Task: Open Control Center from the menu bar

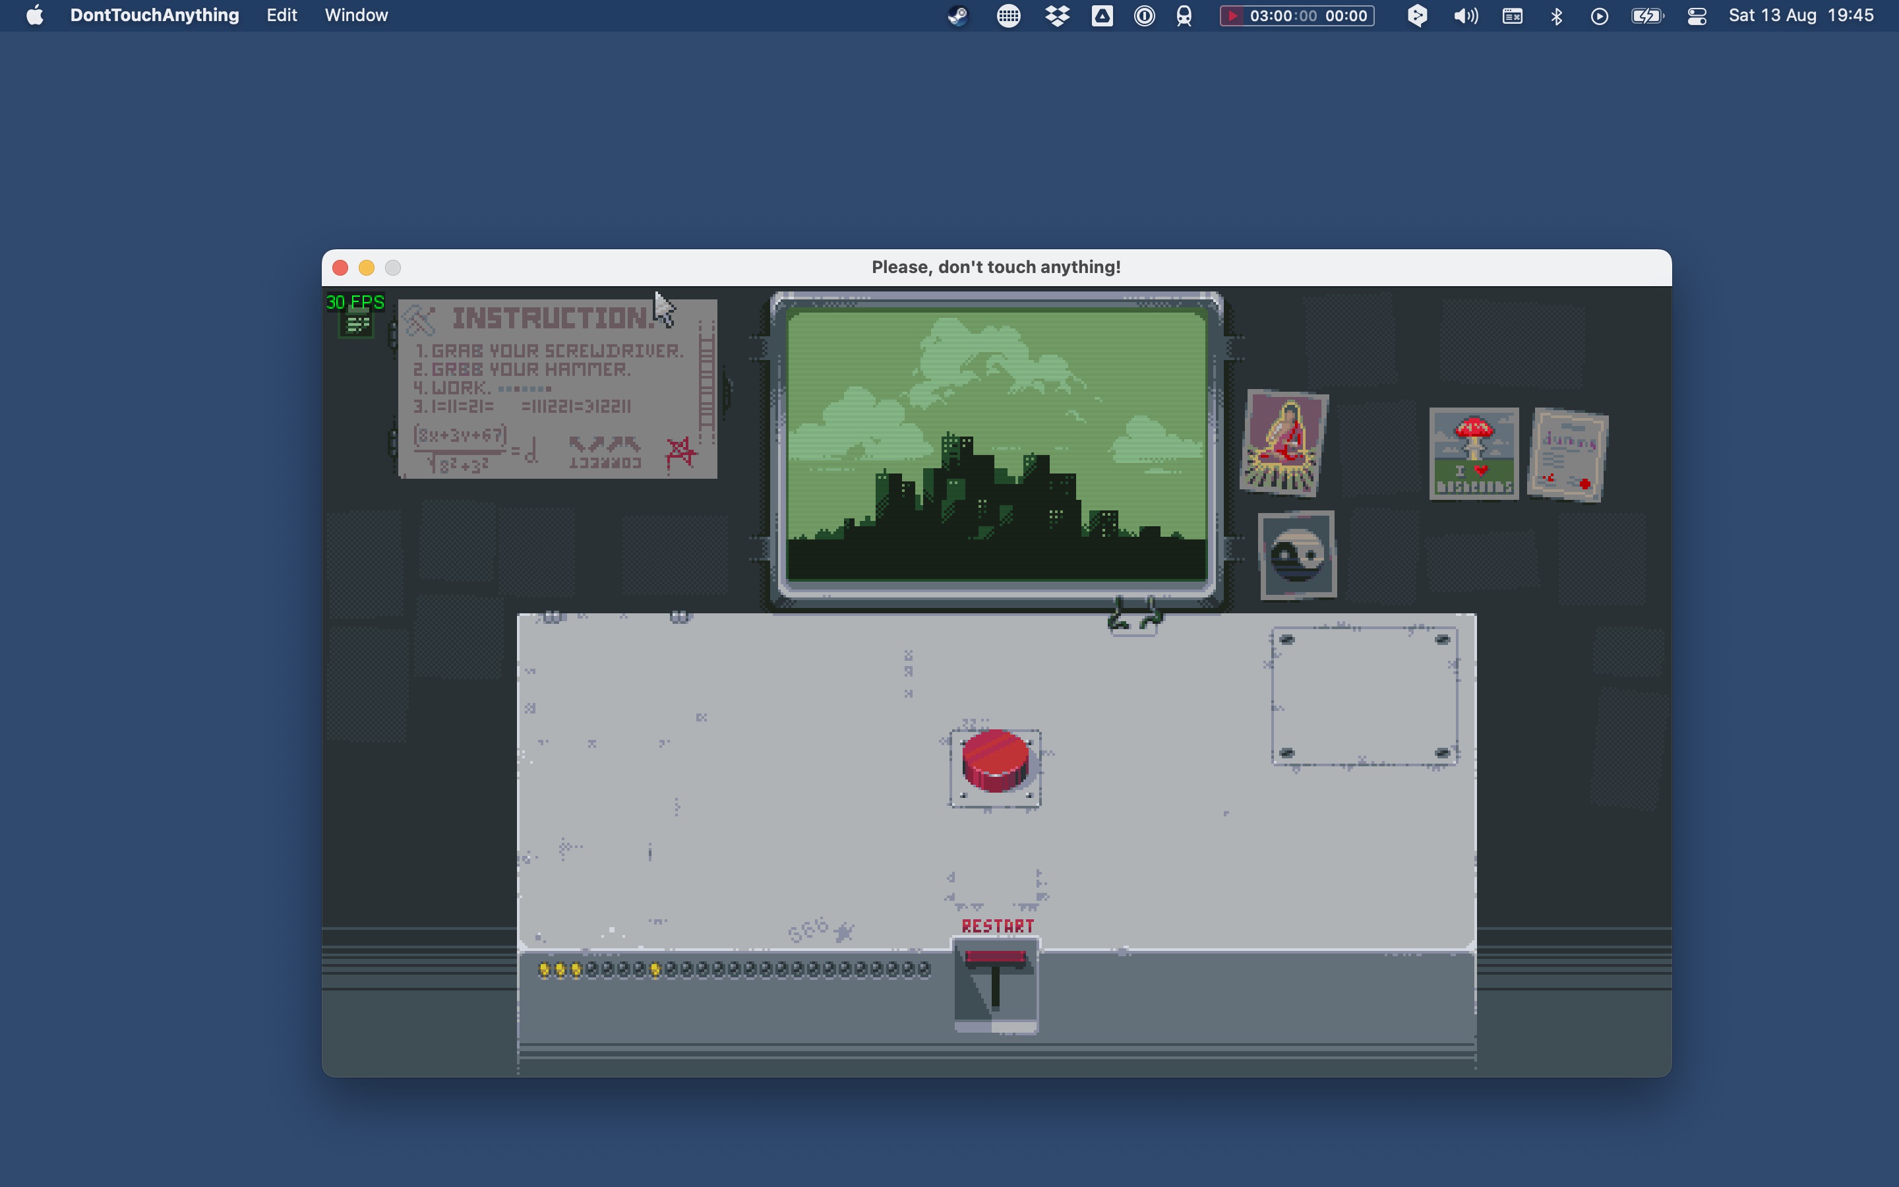Action: 1697,15
